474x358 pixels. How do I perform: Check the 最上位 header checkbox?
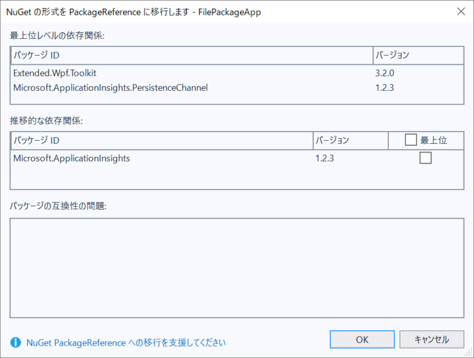410,140
